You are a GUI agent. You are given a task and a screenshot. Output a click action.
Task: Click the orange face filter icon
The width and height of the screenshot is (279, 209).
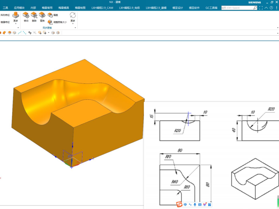coord(4,32)
